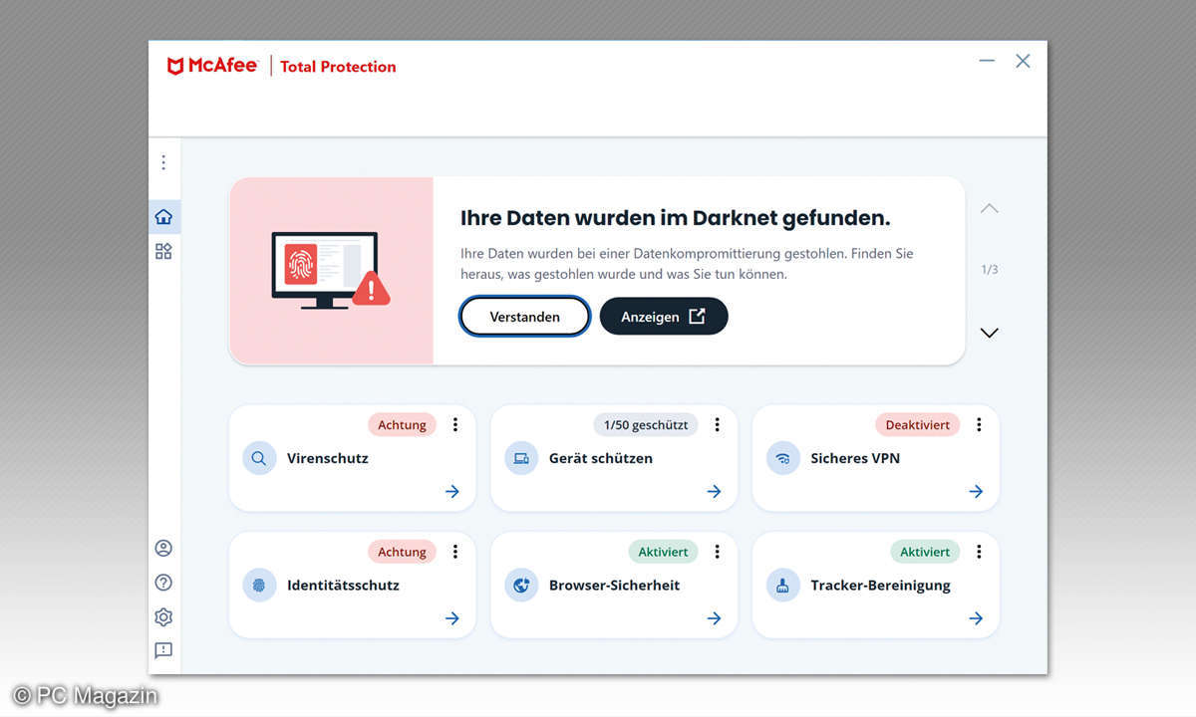1196x717 pixels.
Task: Click the Tracker-Bereinigung broom icon
Action: [783, 585]
